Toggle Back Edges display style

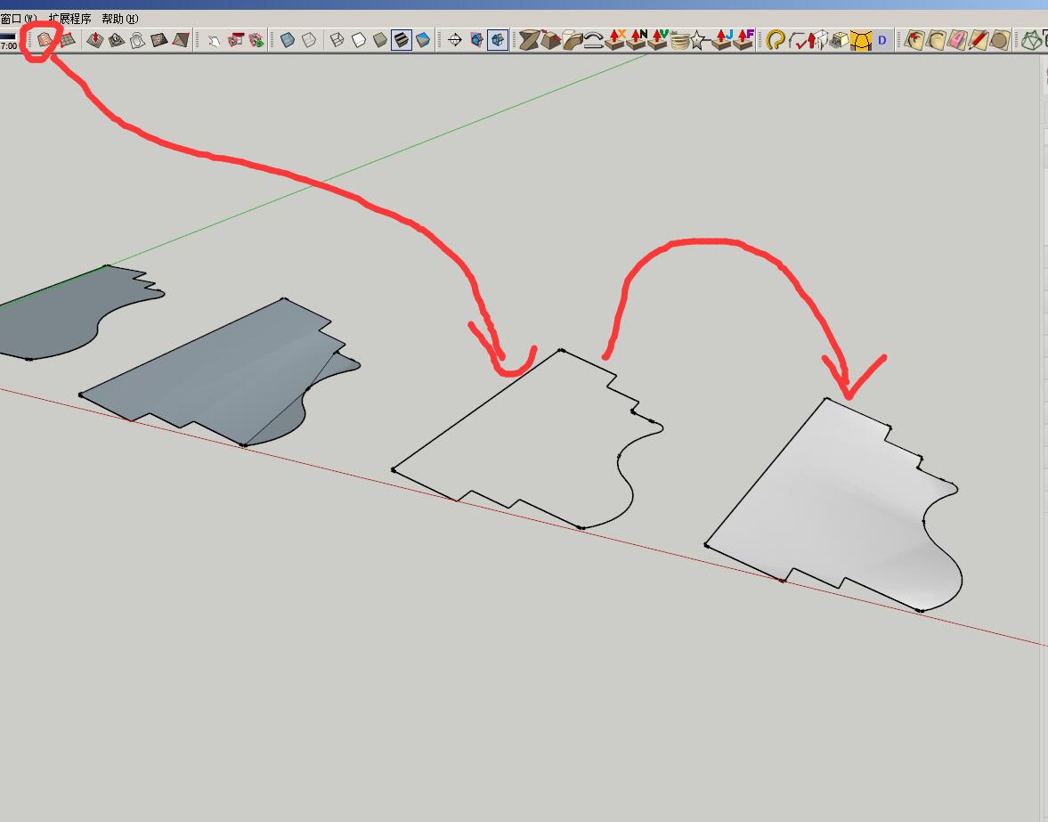click(309, 40)
